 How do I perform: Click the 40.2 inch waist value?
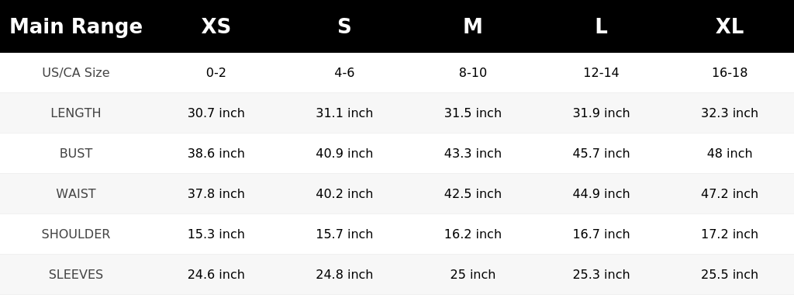(x=344, y=193)
